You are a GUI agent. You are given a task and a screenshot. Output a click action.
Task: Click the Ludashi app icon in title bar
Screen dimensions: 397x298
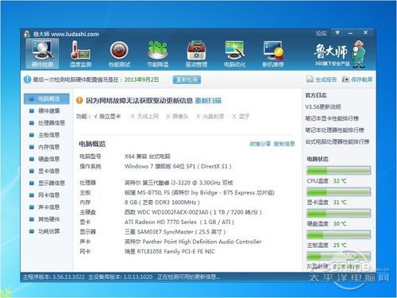(x=27, y=34)
